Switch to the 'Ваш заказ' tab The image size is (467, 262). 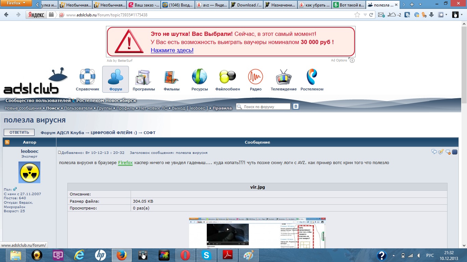coord(144,5)
